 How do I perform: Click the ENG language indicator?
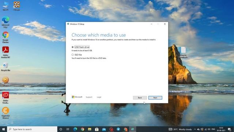[214, 129]
